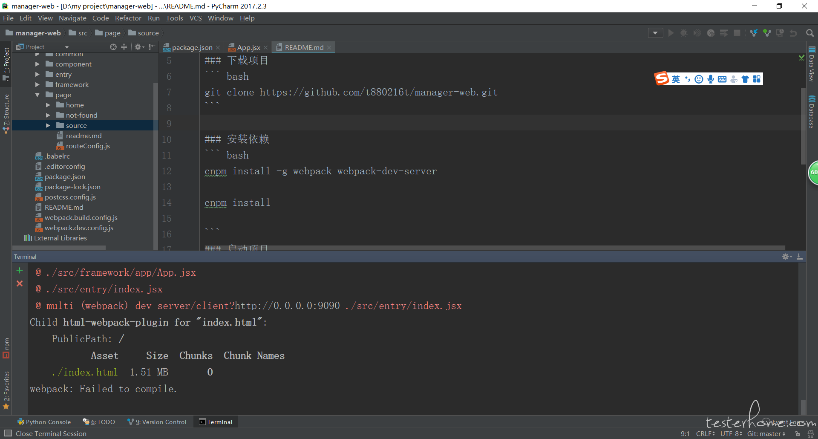Open Project panel settings gear
This screenshot has width=818, height=439.
[x=139, y=47]
